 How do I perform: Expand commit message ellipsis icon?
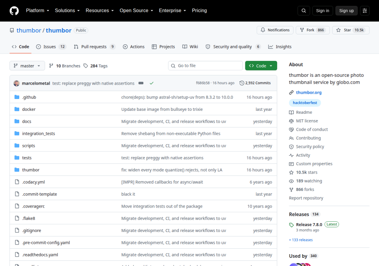pyautogui.click(x=141, y=83)
